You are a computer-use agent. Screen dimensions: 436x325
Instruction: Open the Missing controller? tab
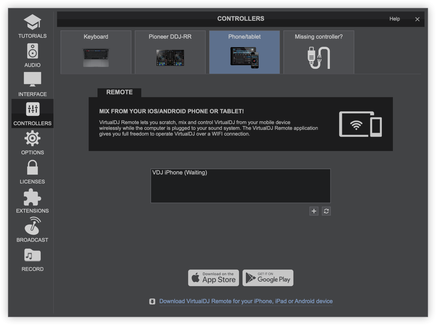tap(318, 52)
